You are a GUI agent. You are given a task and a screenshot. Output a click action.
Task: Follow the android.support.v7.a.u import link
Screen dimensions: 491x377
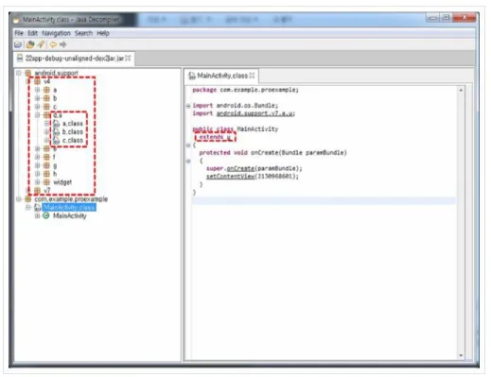pos(255,113)
